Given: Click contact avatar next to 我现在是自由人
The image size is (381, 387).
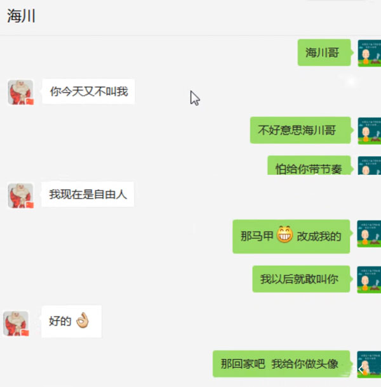Looking at the screenshot, I should pyautogui.click(x=20, y=196).
